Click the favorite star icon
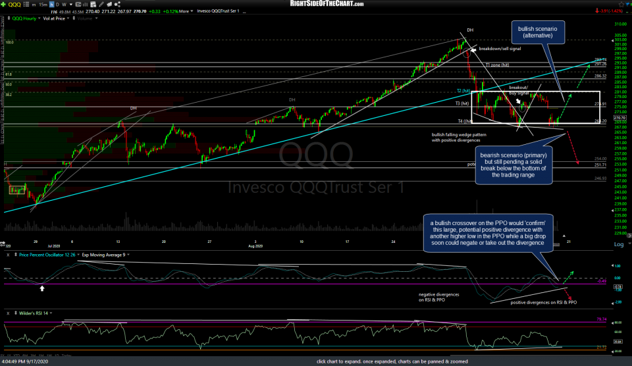The width and height of the screenshot is (632, 366). (621, 4)
